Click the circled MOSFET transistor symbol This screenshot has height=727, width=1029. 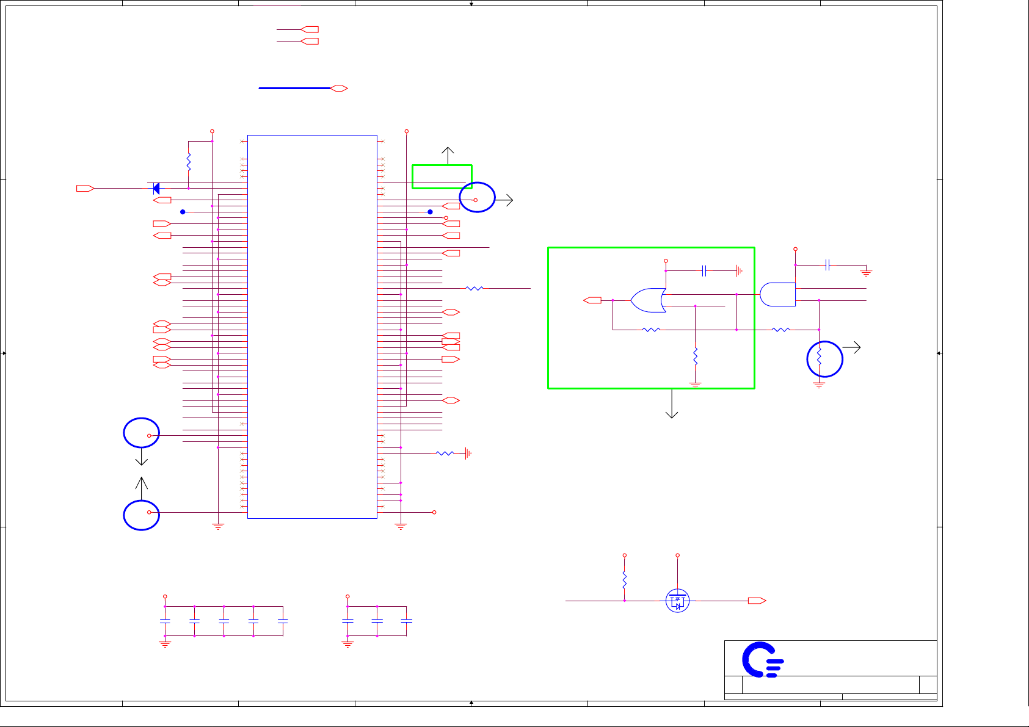click(x=677, y=601)
